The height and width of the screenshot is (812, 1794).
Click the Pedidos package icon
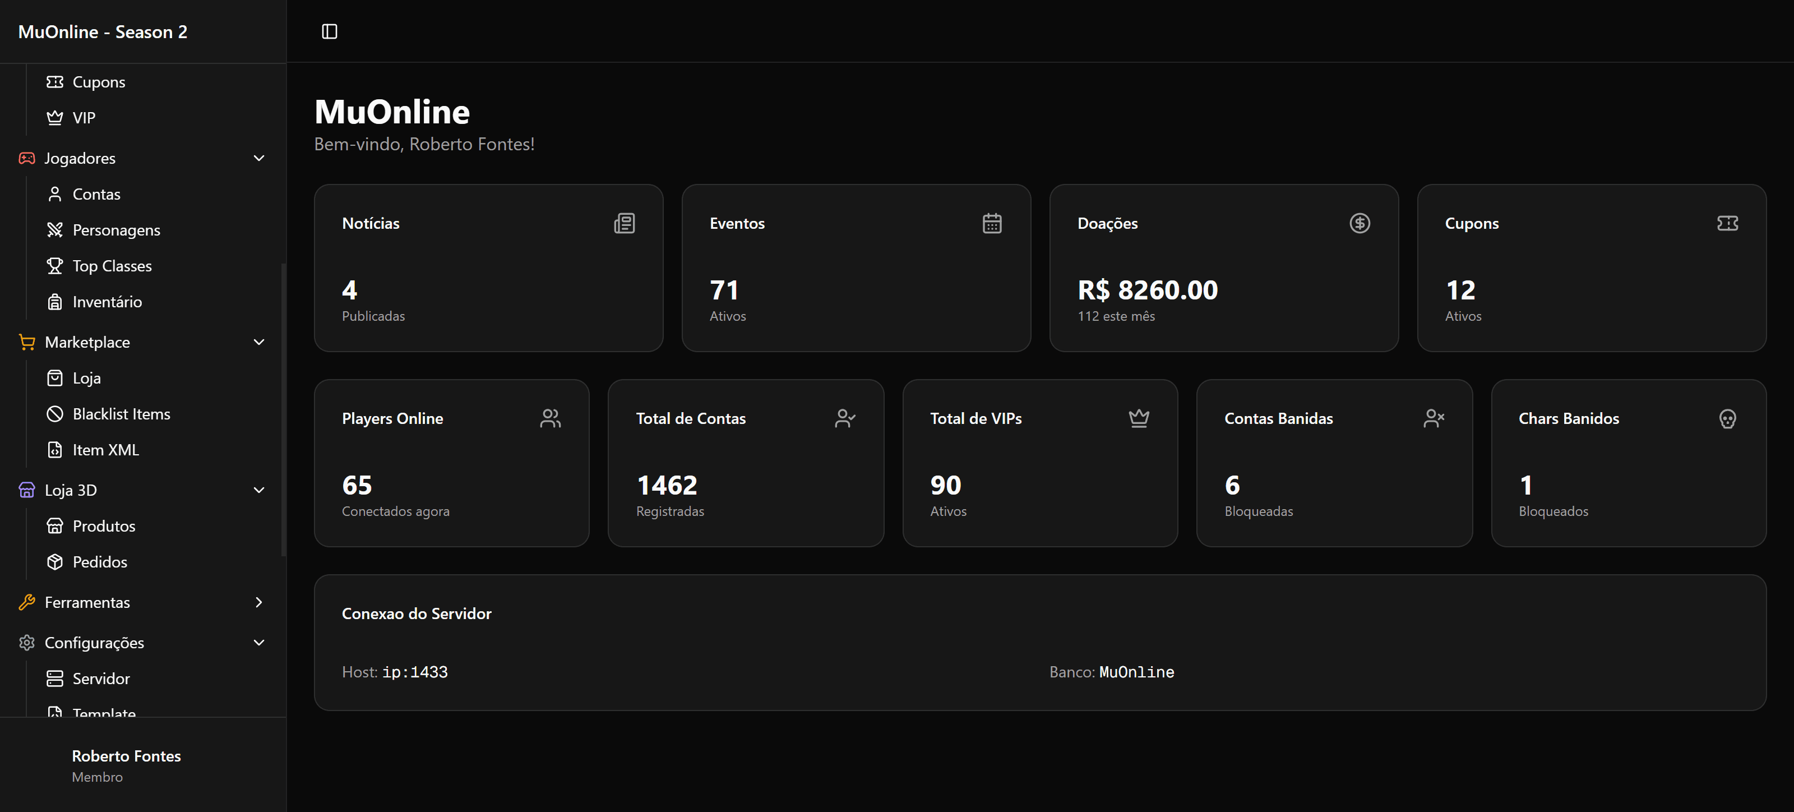coord(54,562)
